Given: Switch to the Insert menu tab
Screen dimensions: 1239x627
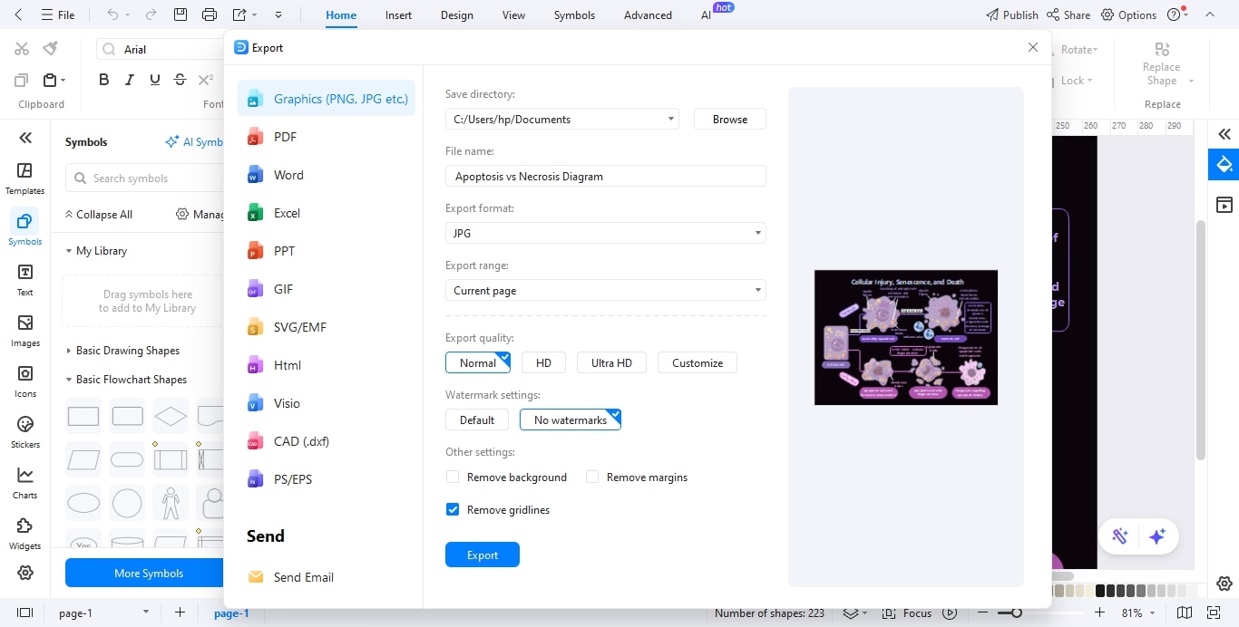Looking at the screenshot, I should pos(398,14).
